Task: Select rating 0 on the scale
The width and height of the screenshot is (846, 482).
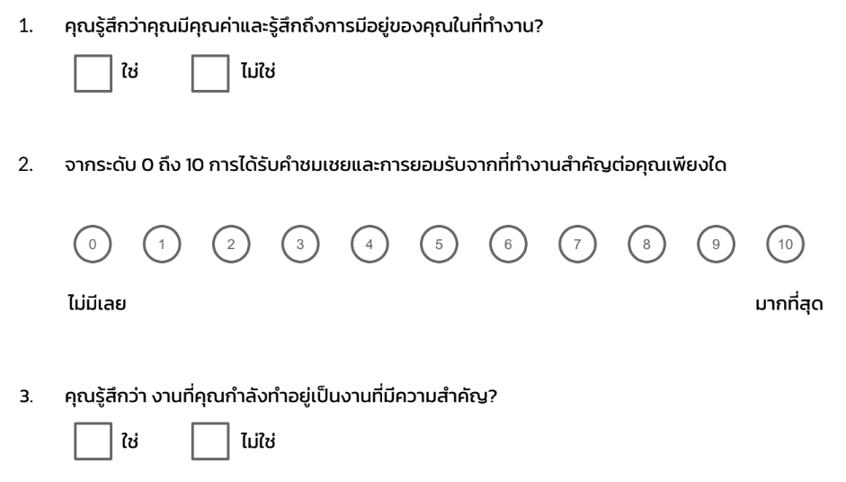Action: tap(93, 244)
